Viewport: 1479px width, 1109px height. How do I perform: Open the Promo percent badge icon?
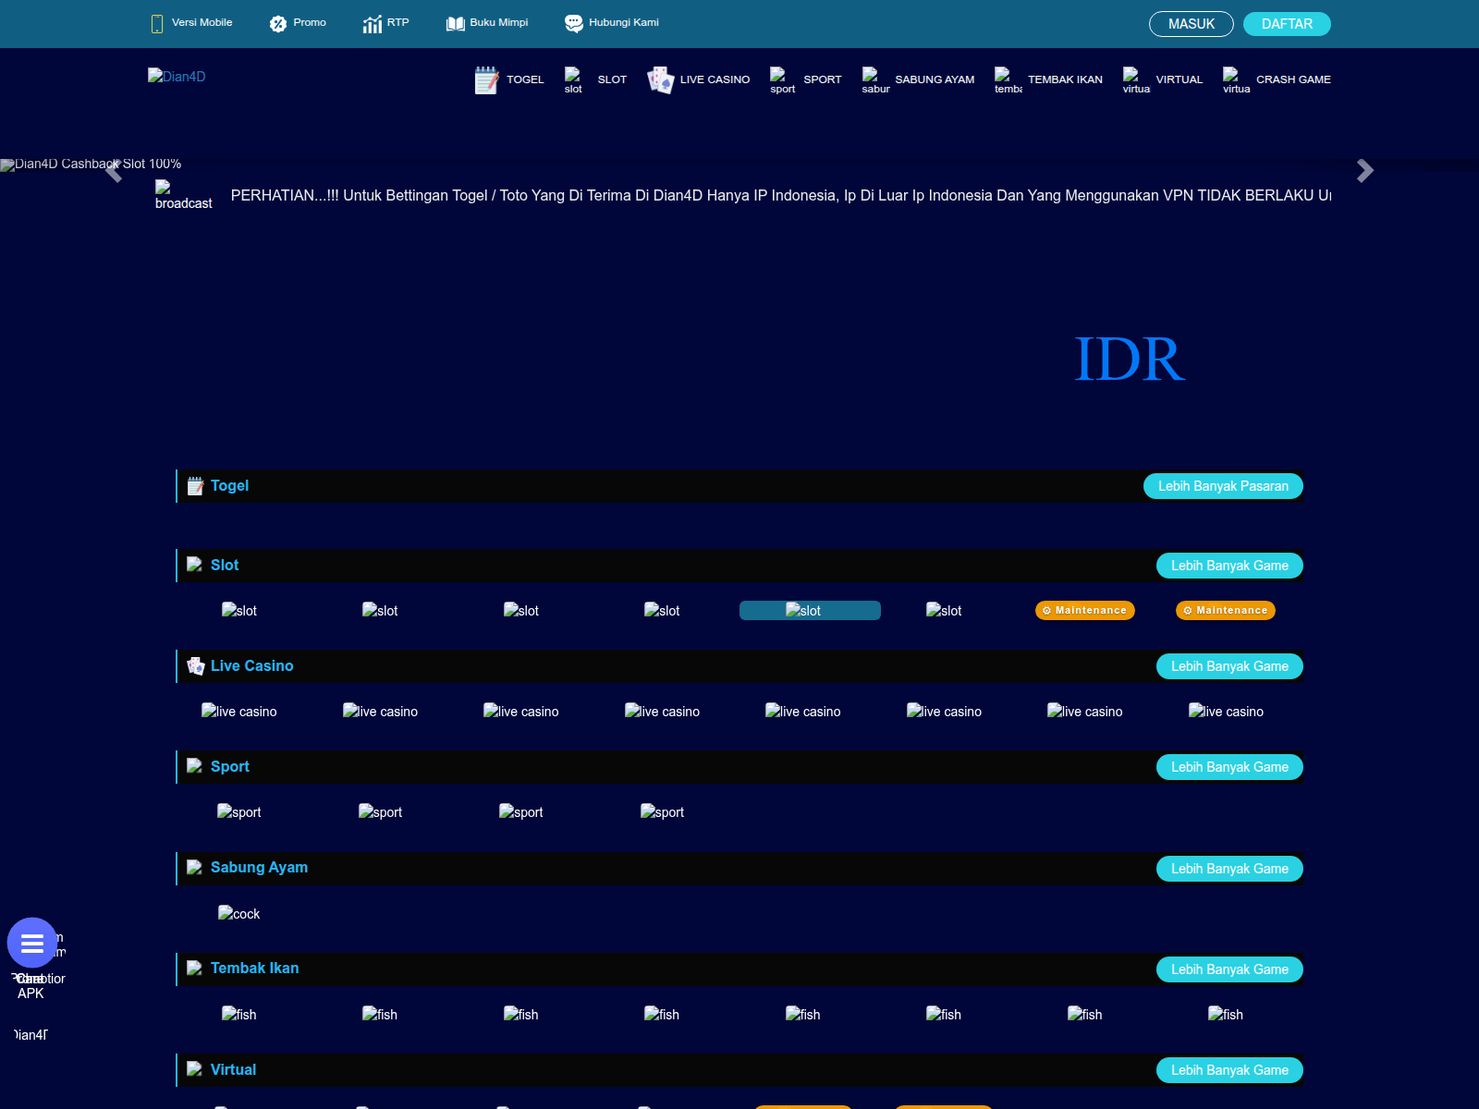pyautogui.click(x=278, y=24)
